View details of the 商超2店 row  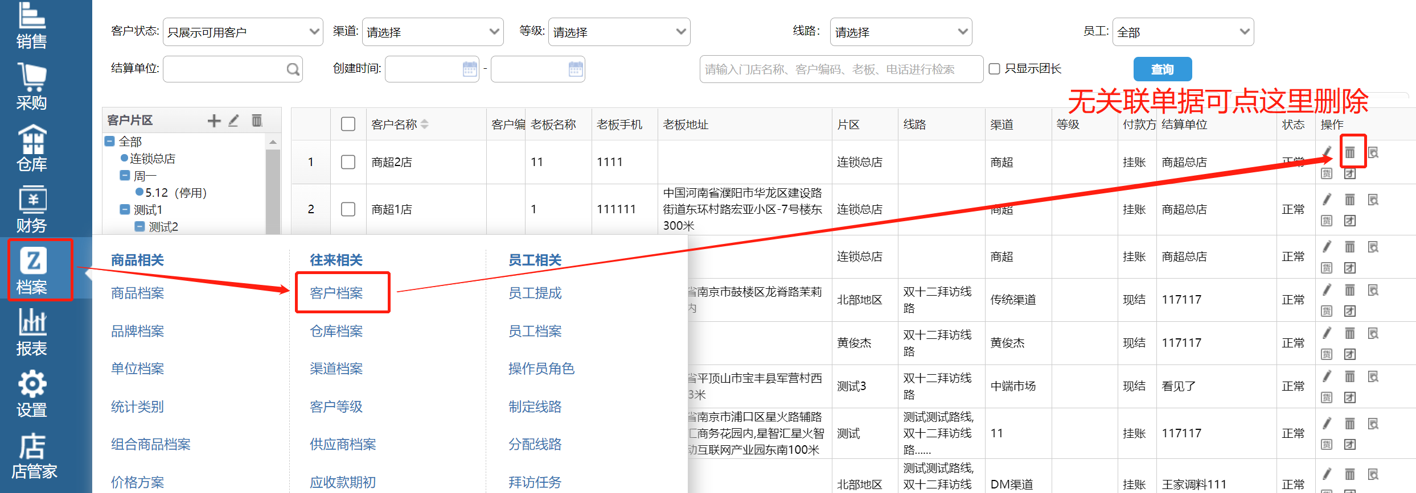(x=1373, y=152)
